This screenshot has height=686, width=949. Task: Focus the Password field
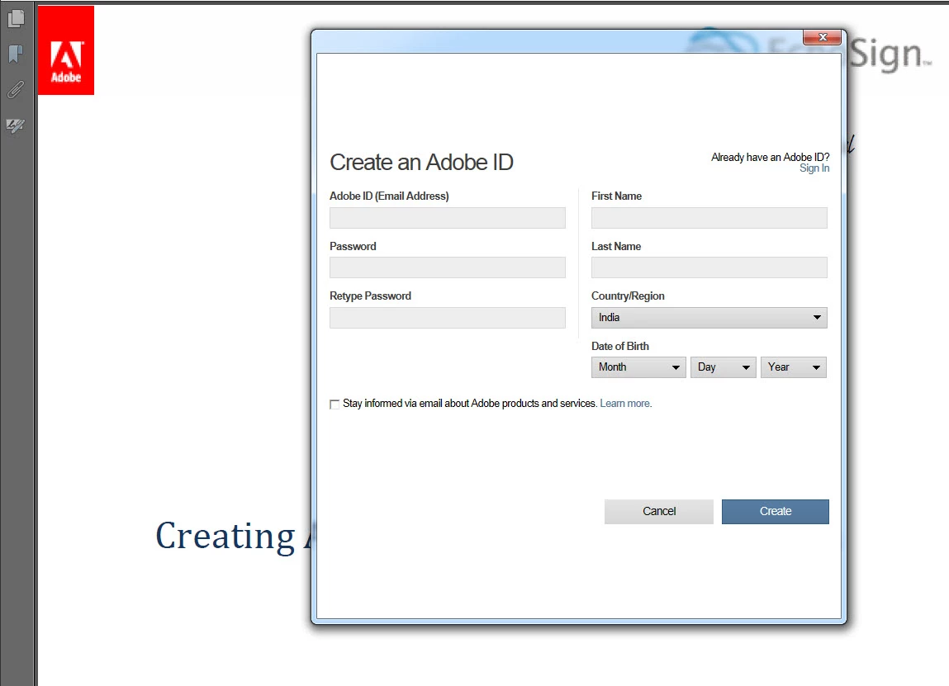coord(448,267)
